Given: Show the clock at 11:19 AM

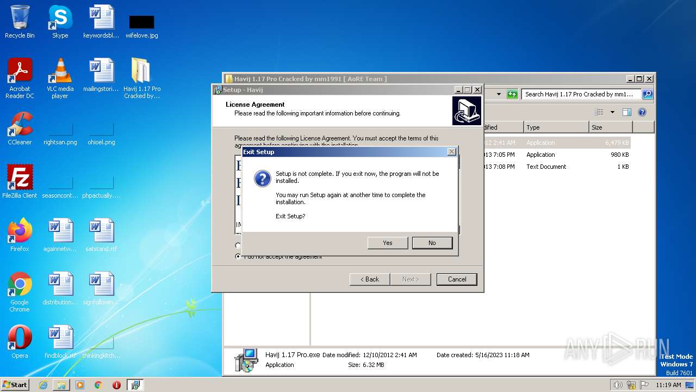Looking at the screenshot, I should (x=668, y=385).
